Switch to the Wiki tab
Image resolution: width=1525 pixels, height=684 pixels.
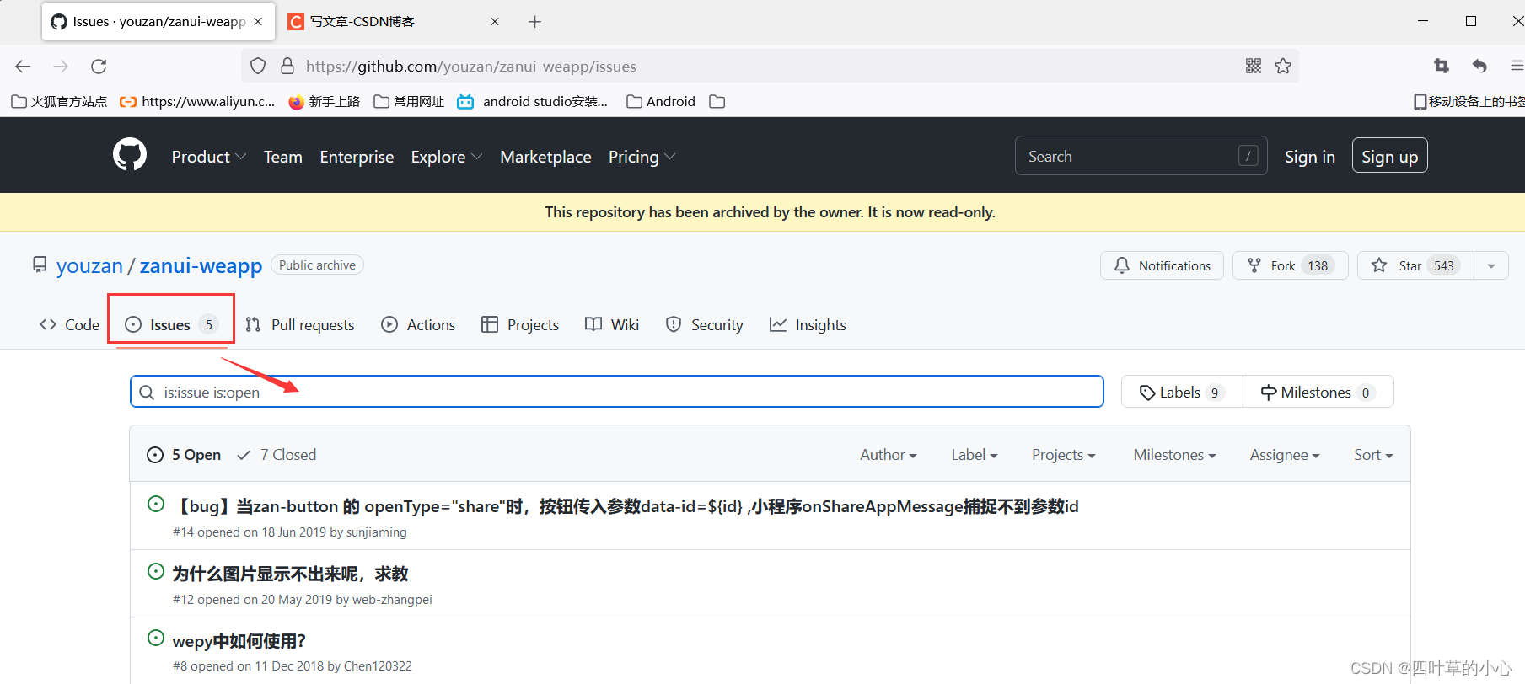point(612,325)
